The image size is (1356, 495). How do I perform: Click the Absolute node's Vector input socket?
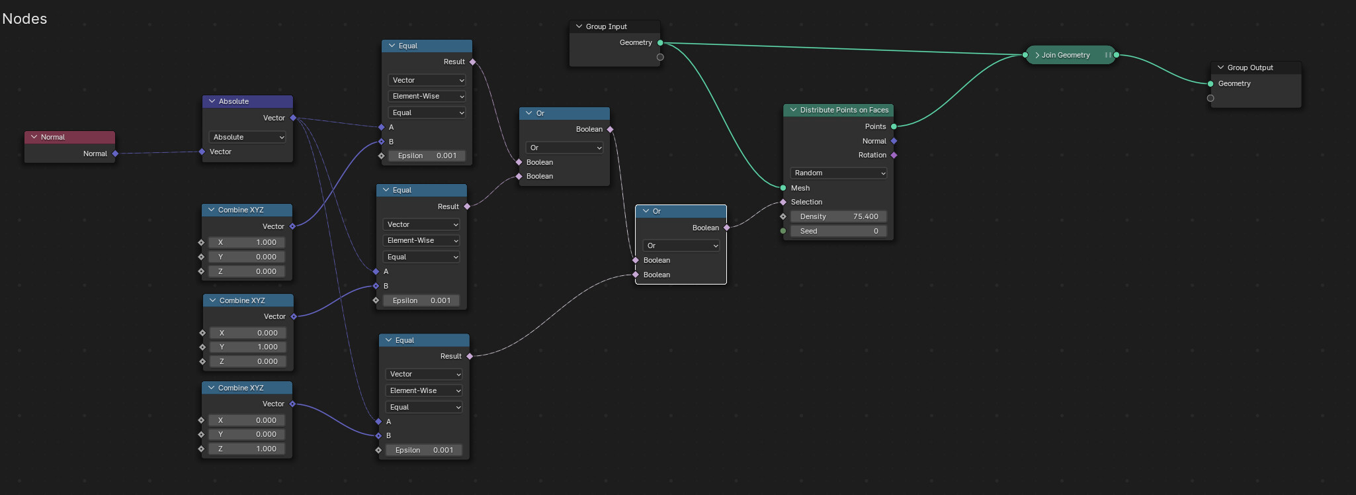pos(202,152)
